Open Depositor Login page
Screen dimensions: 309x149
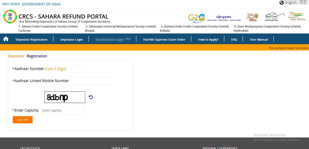[72, 39]
